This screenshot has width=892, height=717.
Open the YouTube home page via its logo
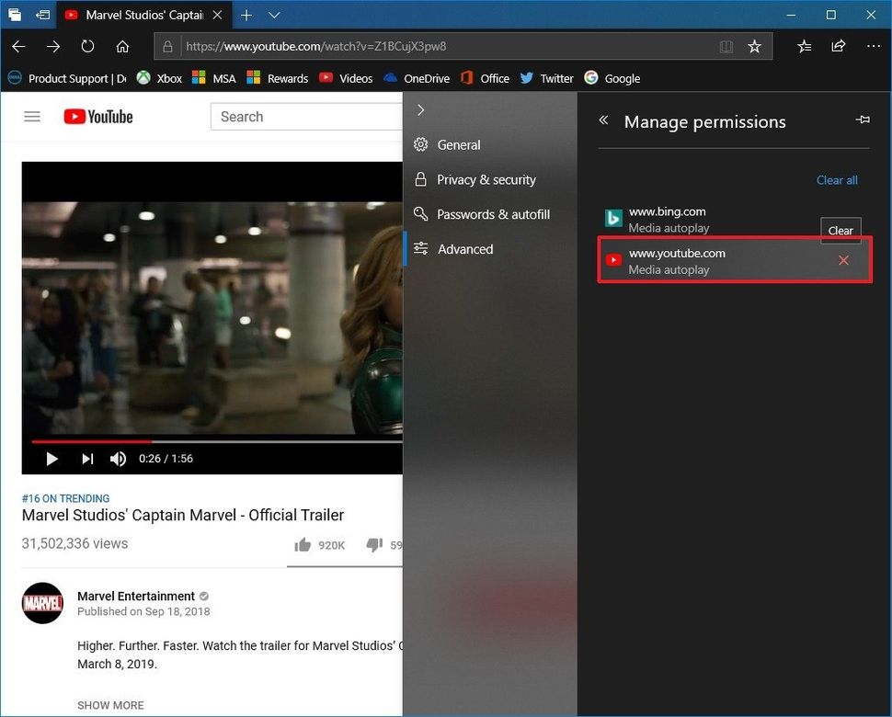pos(97,116)
